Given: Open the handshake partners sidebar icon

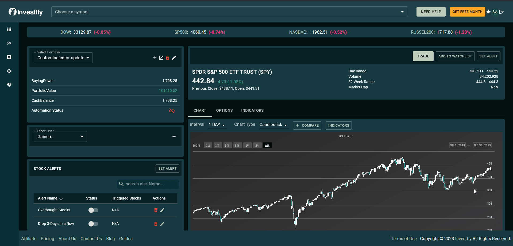Looking at the screenshot, I should pyautogui.click(x=9, y=85).
